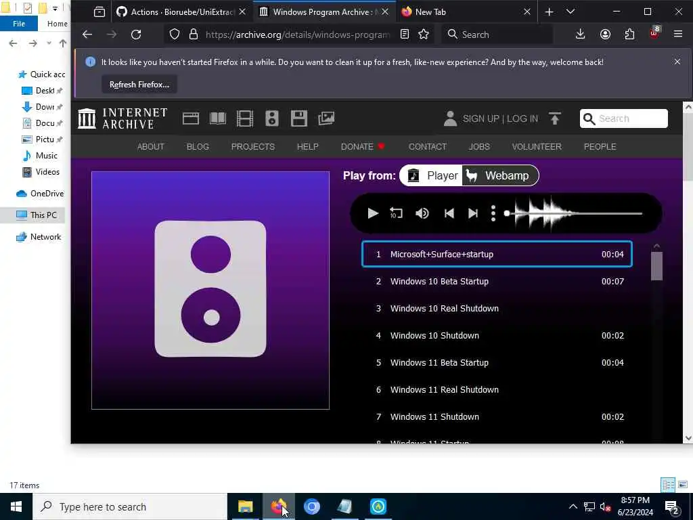Screen dimensions: 693x520
Task: Open the BLOG menu item
Action: [198, 146]
